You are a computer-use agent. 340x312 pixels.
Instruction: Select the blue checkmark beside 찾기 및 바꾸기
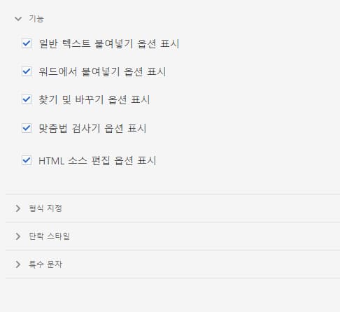(x=27, y=99)
